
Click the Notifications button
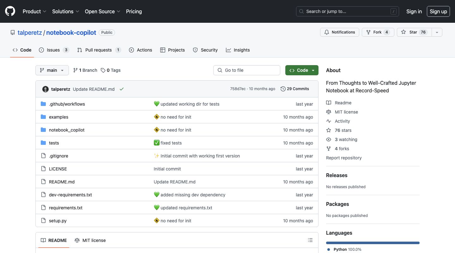340,32
